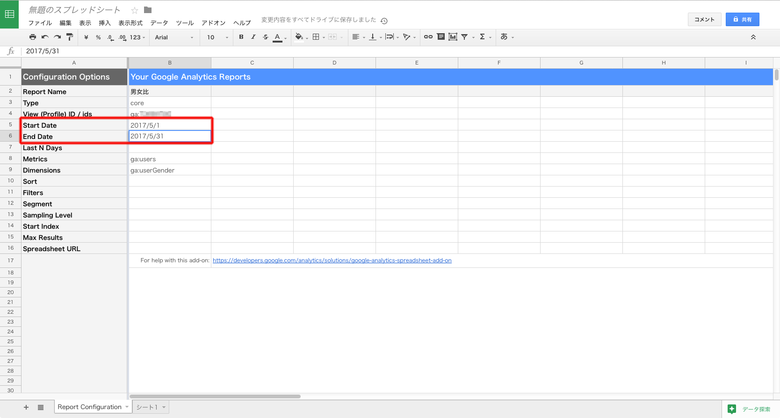Open the fill color paint bucket

(299, 37)
